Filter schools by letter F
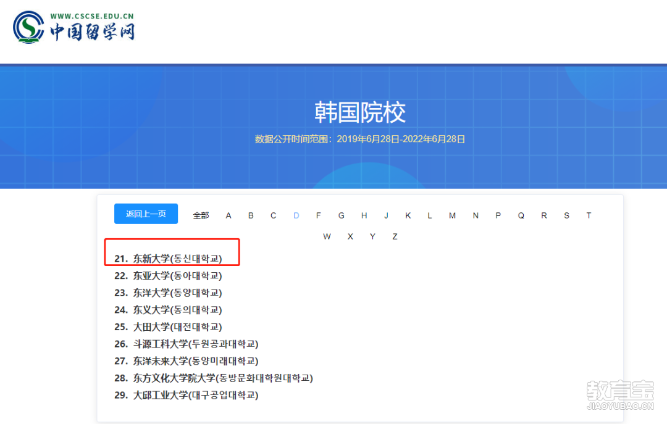The height and width of the screenshot is (424, 667). pyautogui.click(x=318, y=215)
